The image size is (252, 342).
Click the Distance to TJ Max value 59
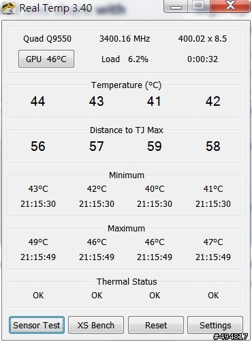155,146
